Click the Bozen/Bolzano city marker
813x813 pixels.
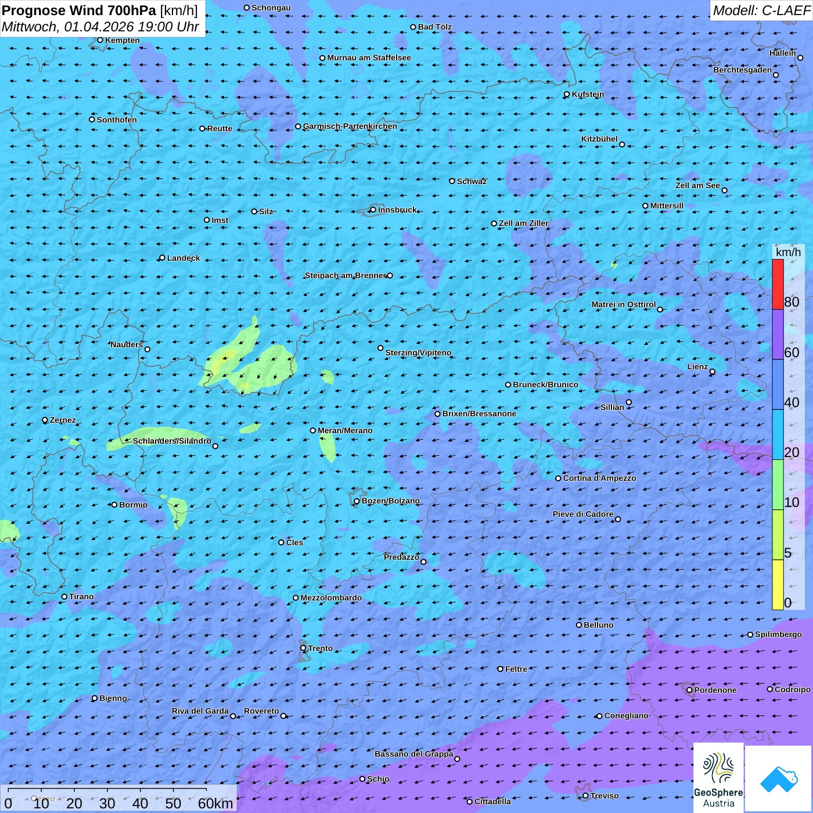tap(357, 501)
